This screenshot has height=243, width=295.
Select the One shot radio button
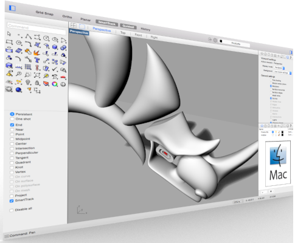[12, 119]
